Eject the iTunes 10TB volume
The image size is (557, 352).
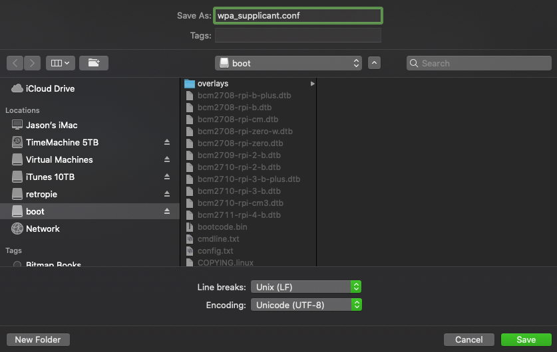point(167,177)
